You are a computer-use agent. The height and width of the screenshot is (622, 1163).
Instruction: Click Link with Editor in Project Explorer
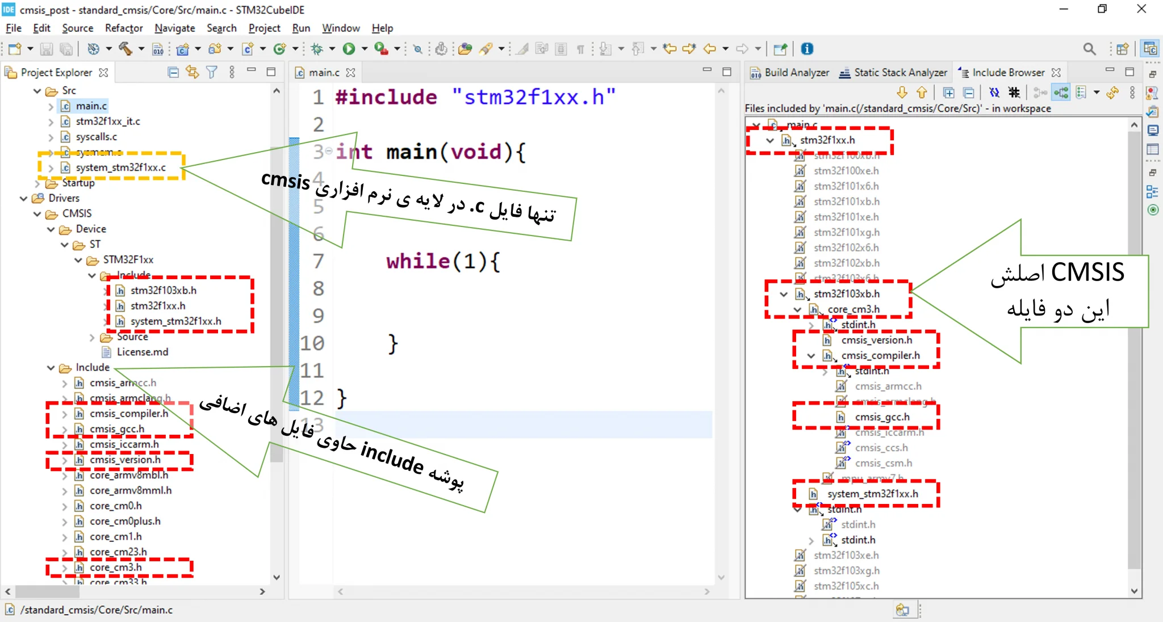coord(193,72)
